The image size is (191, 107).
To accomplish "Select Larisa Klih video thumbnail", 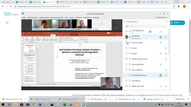I will (x=42, y=25).
